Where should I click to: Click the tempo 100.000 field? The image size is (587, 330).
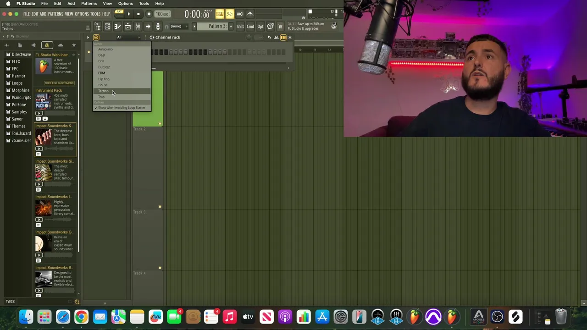point(162,14)
